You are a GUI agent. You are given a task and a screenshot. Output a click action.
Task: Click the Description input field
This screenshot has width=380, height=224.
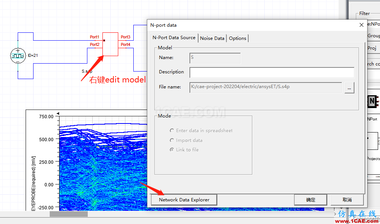pos(272,72)
